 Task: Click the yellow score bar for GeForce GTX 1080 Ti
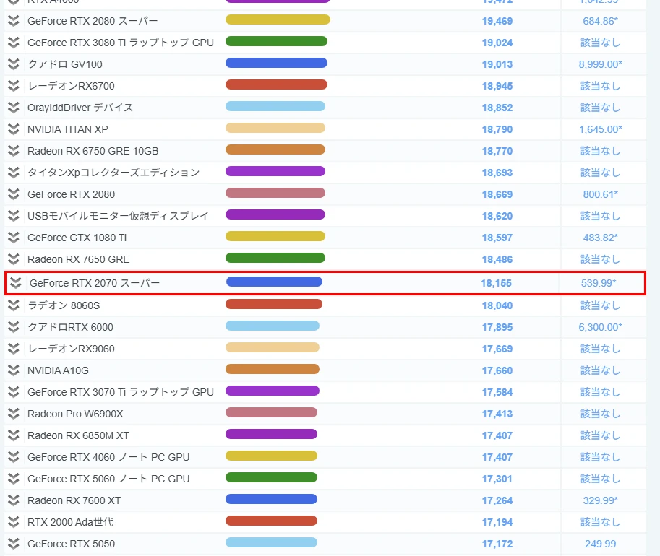(275, 237)
